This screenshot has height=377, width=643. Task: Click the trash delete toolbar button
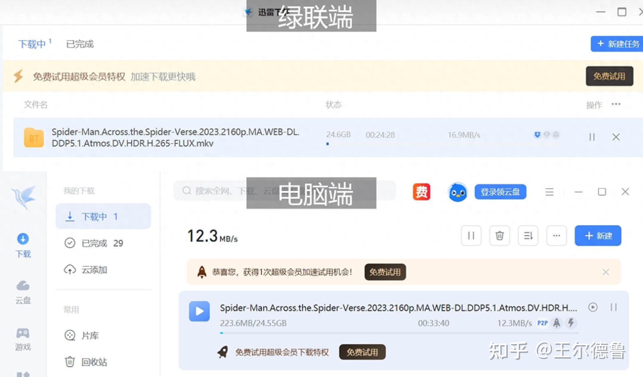[500, 236]
